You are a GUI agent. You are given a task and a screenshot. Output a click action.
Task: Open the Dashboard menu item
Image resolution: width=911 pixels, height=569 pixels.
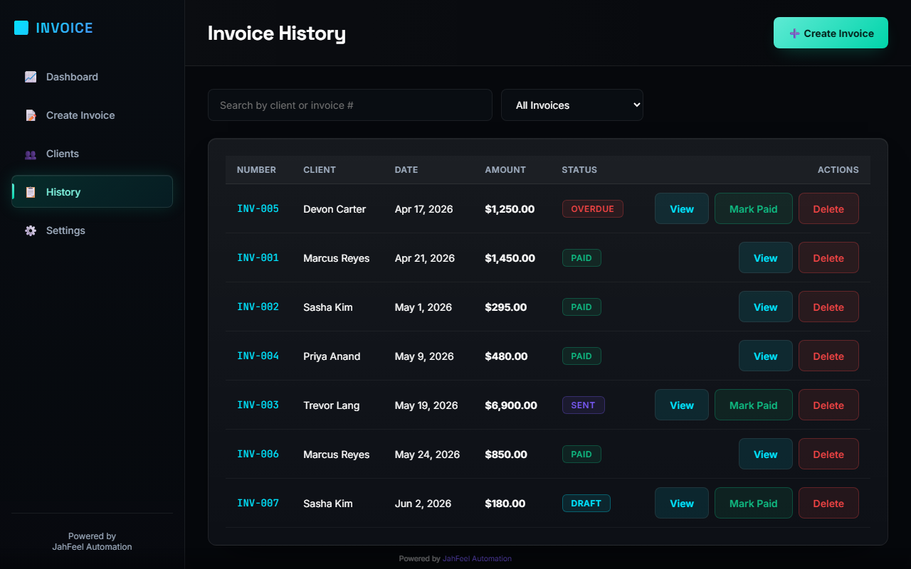pos(92,77)
